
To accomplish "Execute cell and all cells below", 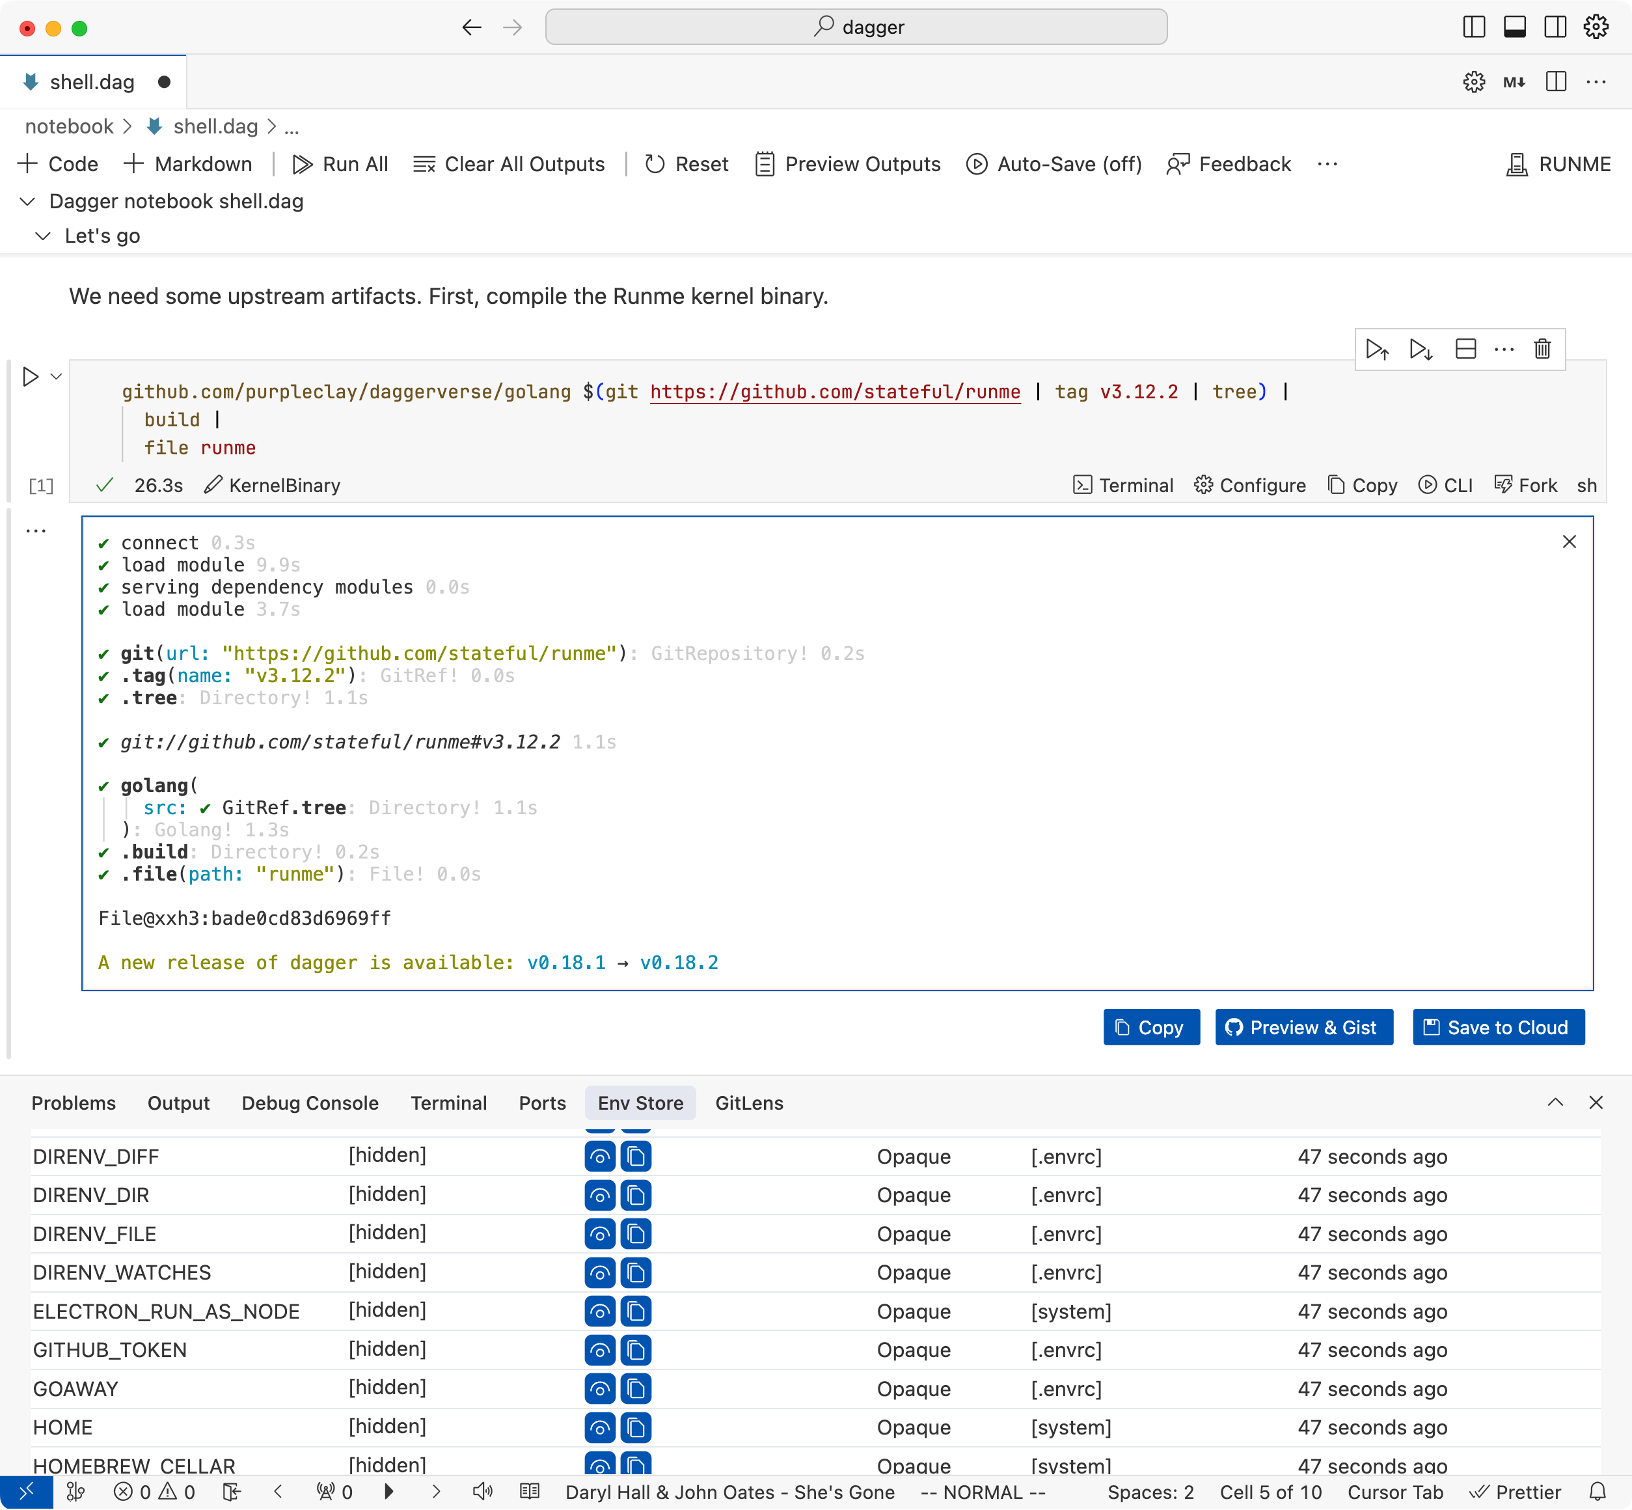I will 1421,349.
